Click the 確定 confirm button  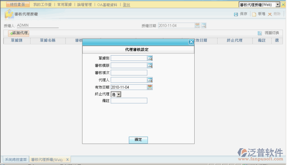(138, 140)
